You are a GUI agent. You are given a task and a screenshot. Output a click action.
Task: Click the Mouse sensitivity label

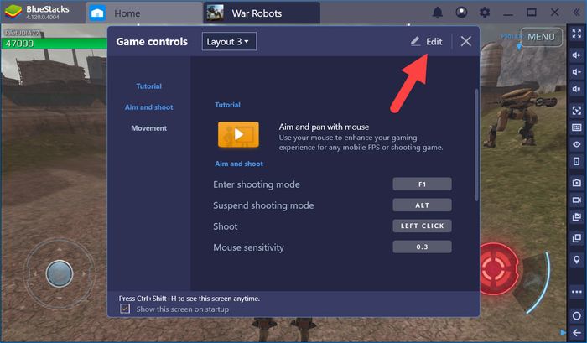pos(248,247)
